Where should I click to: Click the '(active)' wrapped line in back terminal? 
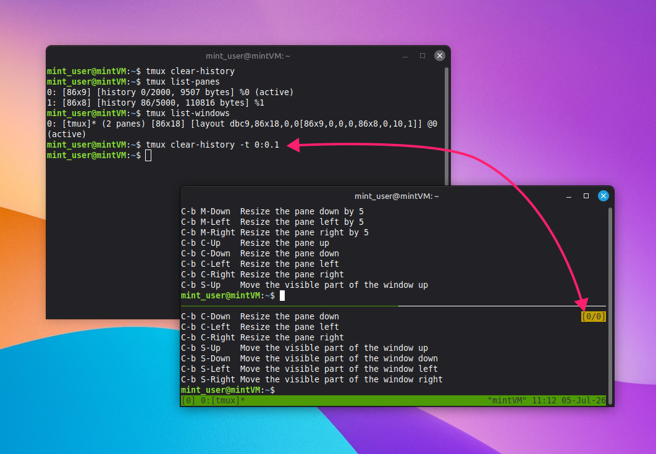(x=66, y=134)
